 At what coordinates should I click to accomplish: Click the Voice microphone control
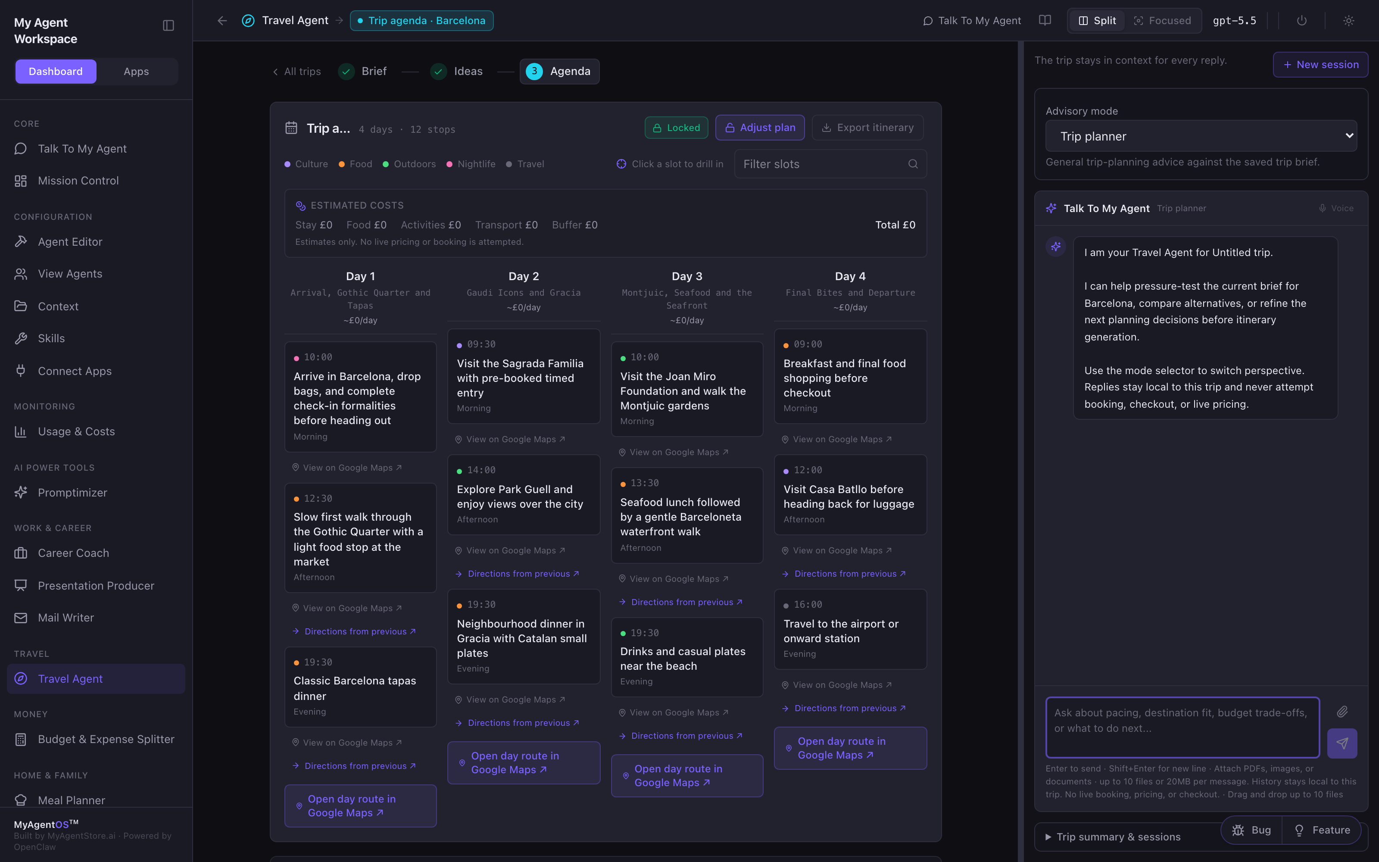coord(1336,209)
